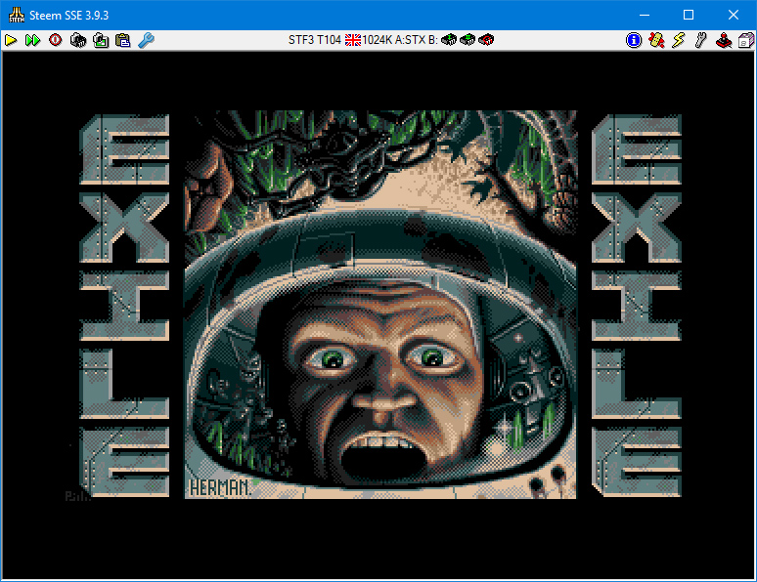
Task: Toggle fast forward with the green double arrow
Action: click(32, 40)
